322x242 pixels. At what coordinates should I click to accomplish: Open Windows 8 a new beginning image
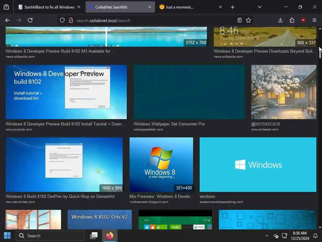point(161,164)
